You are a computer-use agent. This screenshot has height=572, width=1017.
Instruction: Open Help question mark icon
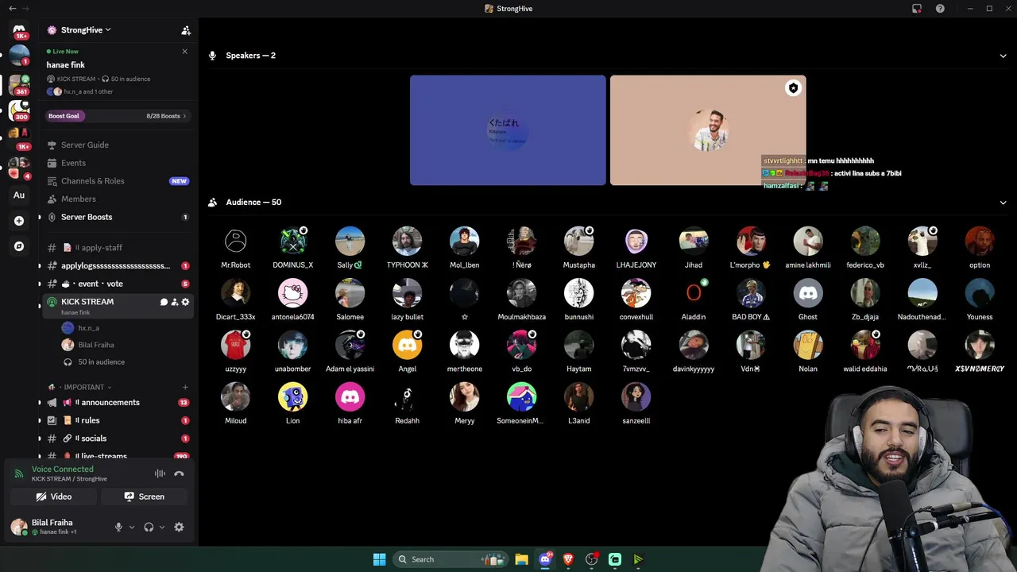(x=940, y=9)
